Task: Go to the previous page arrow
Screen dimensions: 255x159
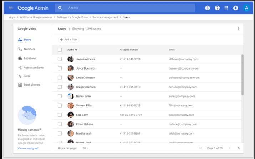Action: [x=230, y=148]
